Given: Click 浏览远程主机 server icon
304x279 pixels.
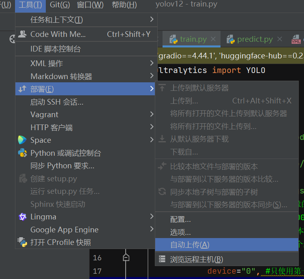Looking at the screenshot, I should click(x=162, y=259).
